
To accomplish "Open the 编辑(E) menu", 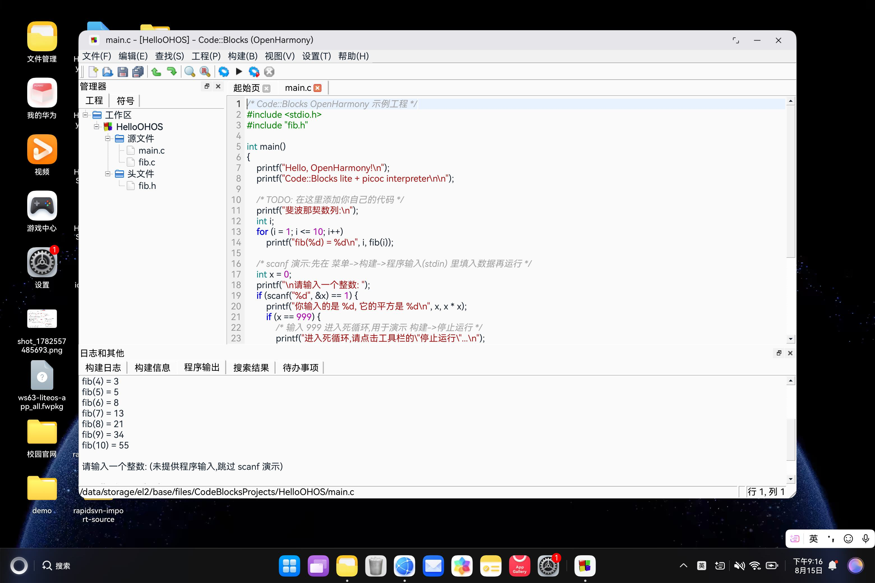I will pos(133,56).
